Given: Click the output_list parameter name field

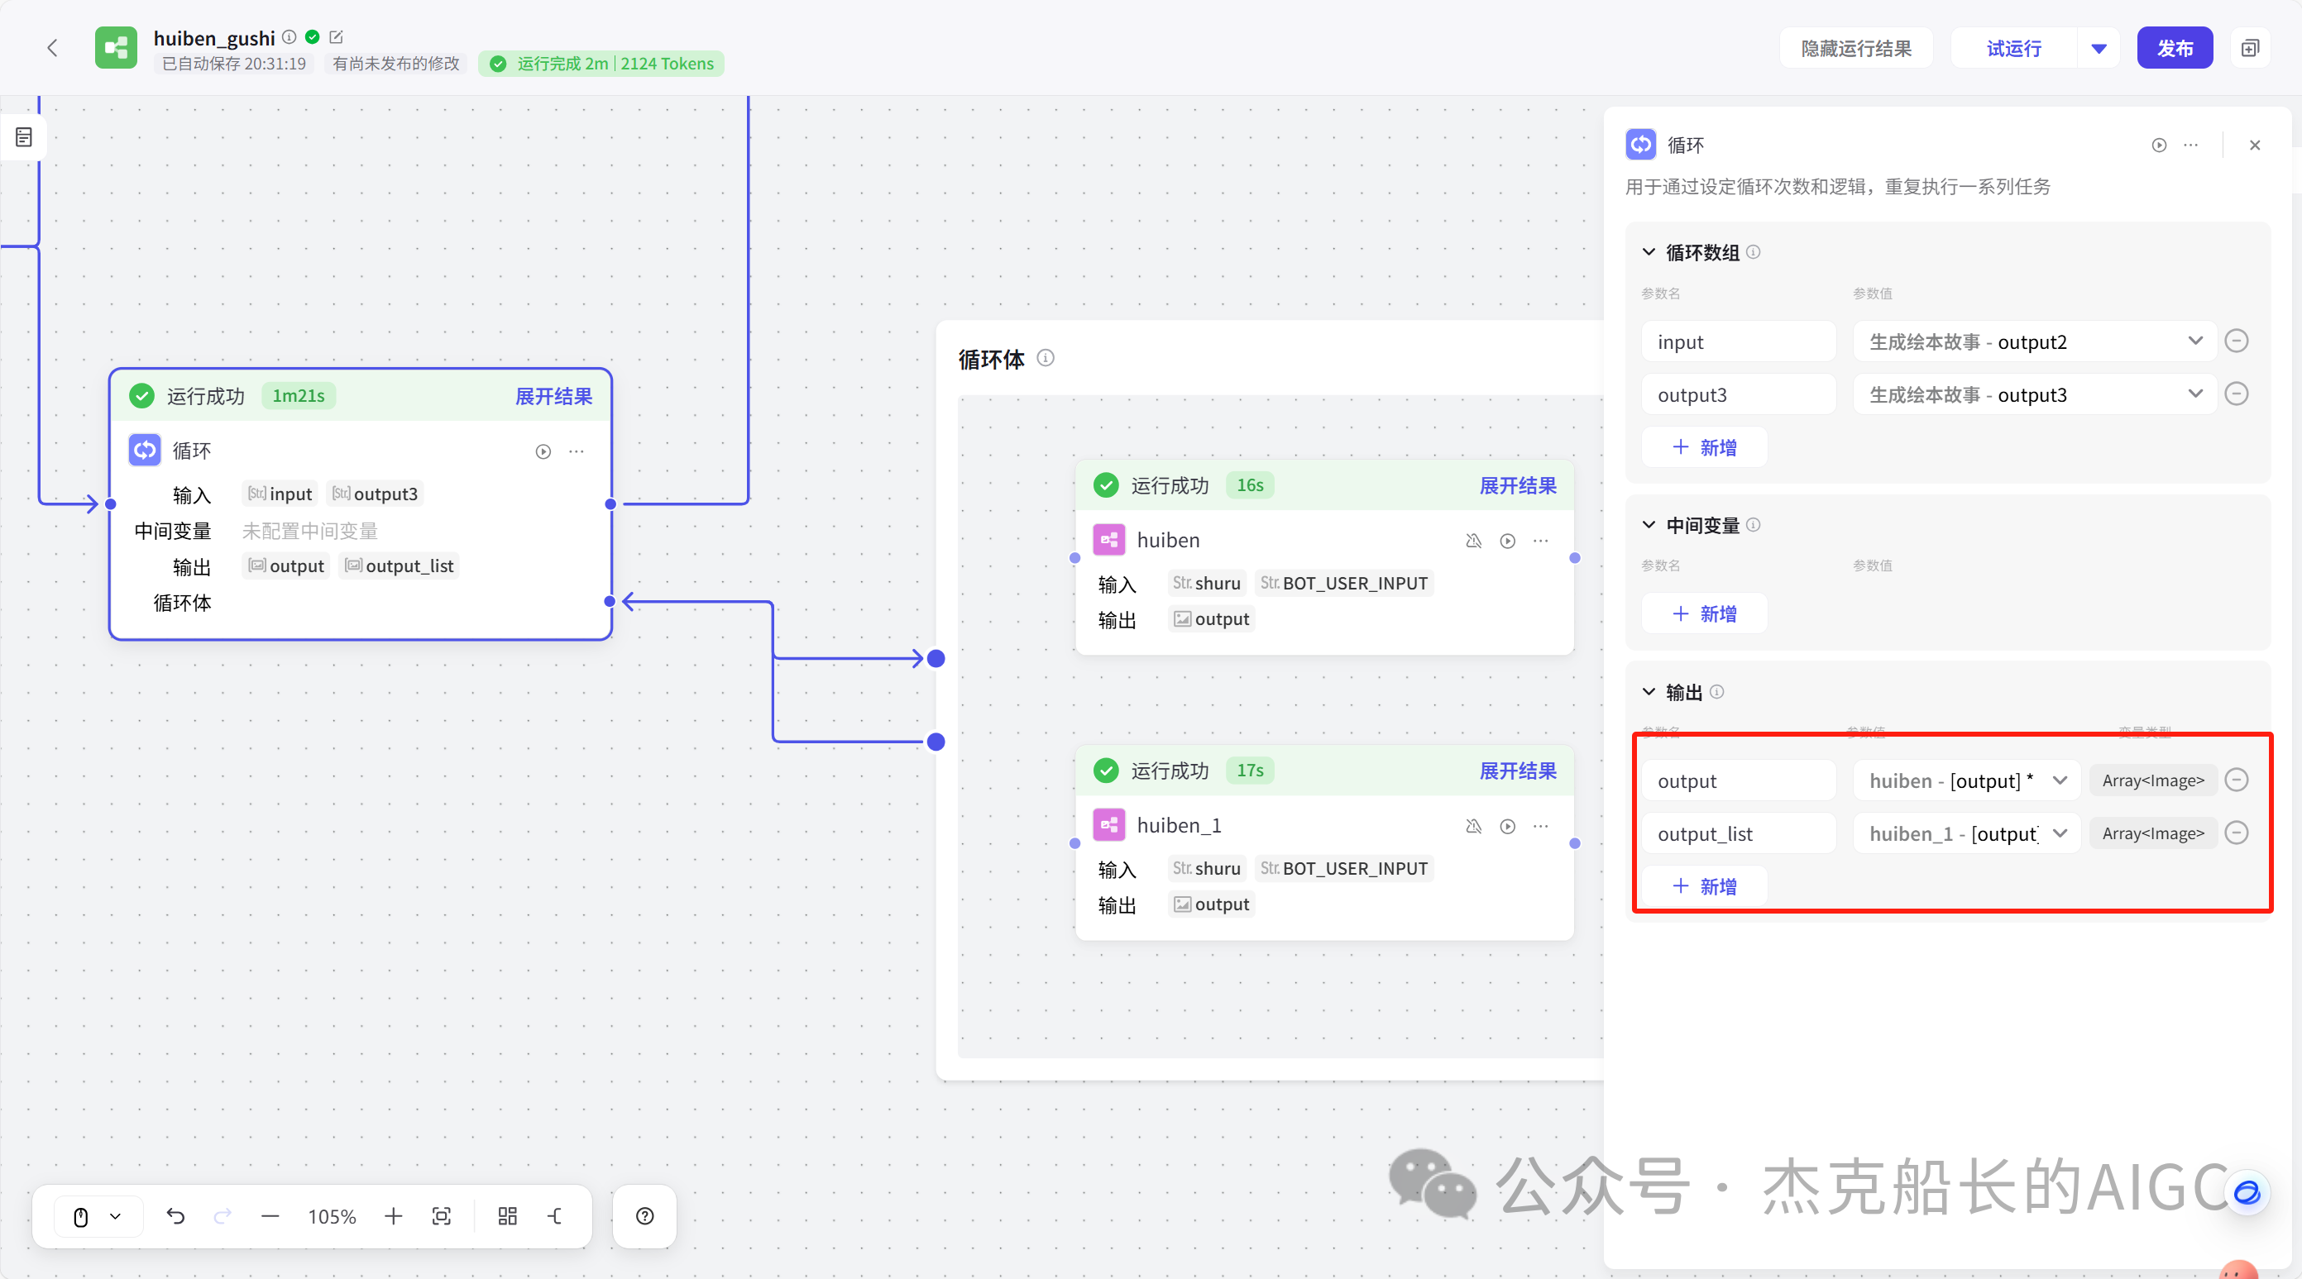Looking at the screenshot, I should 1738,833.
